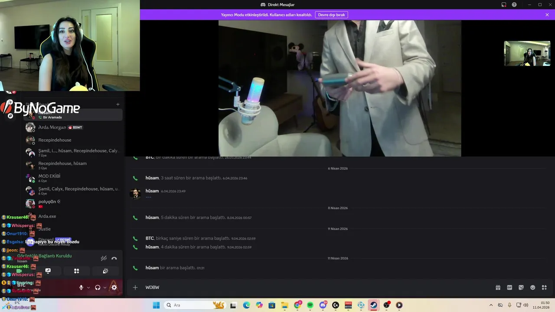Open File Explorer from taskbar
The width and height of the screenshot is (555, 312).
[284, 305]
